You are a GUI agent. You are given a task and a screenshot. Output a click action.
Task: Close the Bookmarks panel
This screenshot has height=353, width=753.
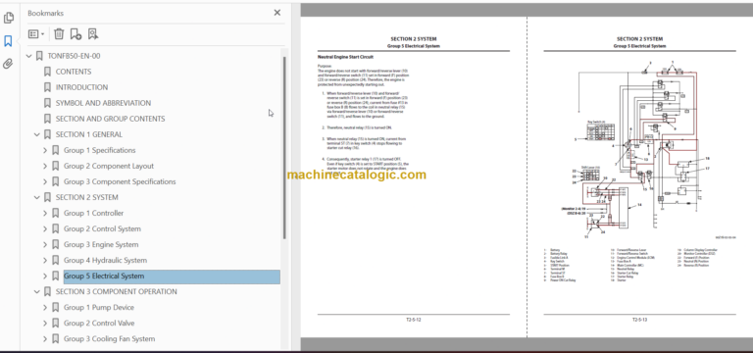point(277,13)
